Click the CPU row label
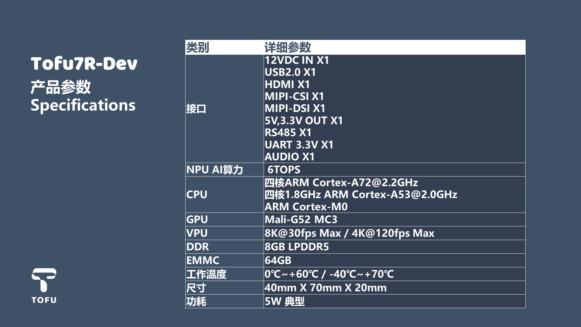Viewport: 581px width, 327px height. tap(197, 195)
